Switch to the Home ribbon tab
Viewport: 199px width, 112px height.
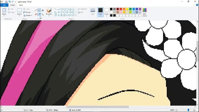[x=12, y=5]
